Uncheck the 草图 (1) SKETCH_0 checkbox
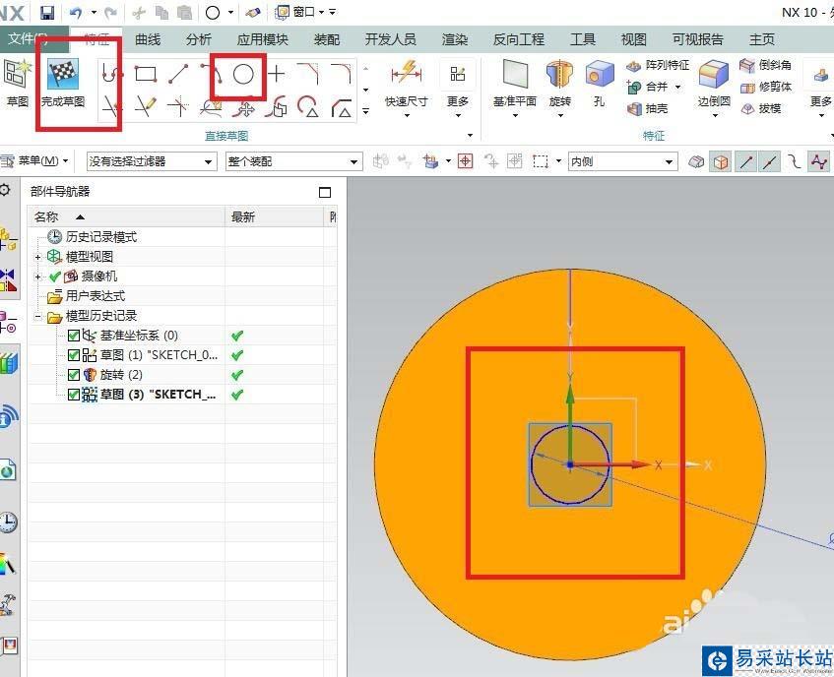Image resolution: width=834 pixels, height=677 pixels. [x=74, y=355]
